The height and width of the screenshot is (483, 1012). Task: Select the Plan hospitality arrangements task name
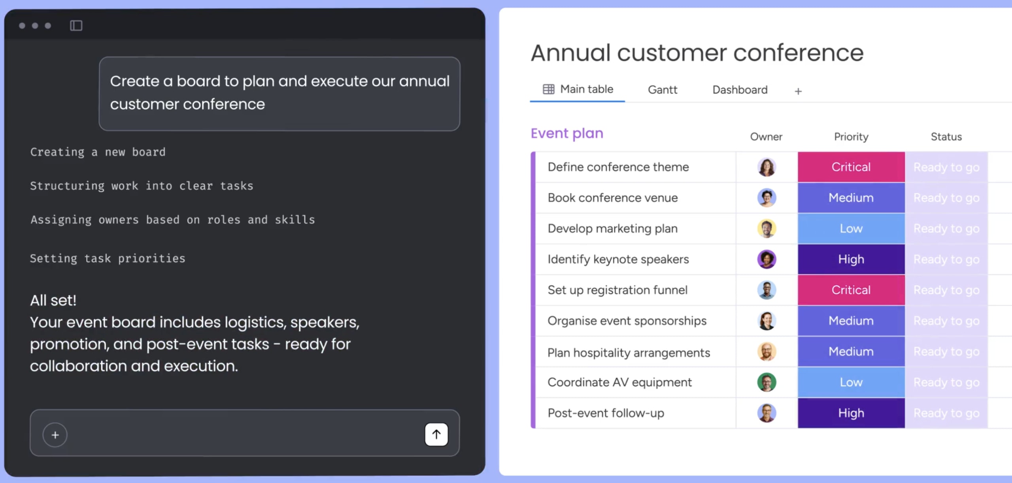[x=629, y=352]
